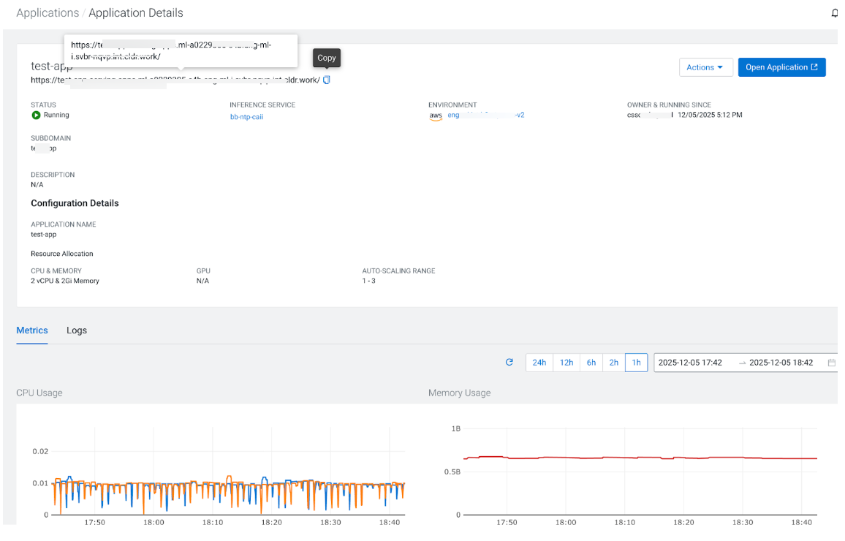Open the bb-ntp-caii inference service link

click(x=246, y=116)
